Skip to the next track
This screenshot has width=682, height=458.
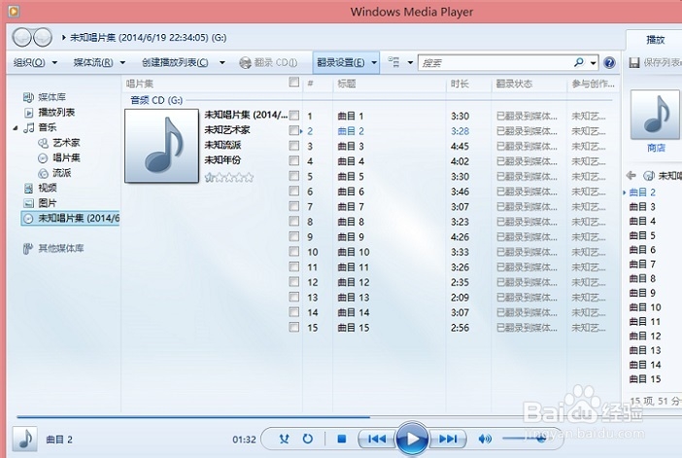448,439
